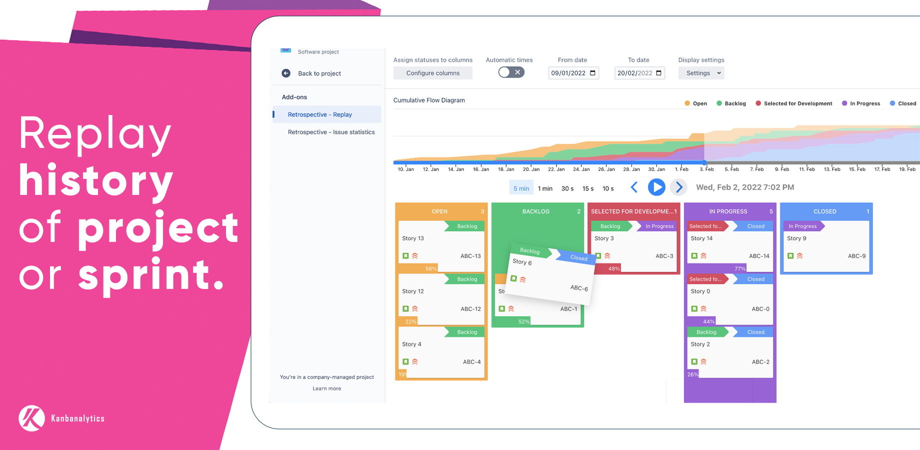Click the calendar icon in From date
This screenshot has width=920, height=450.
[592, 73]
